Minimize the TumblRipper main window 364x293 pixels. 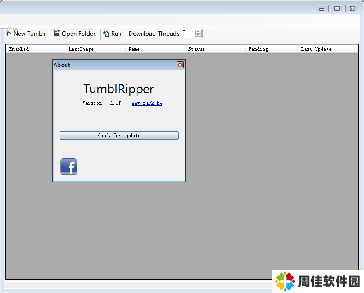[x=322, y=9]
